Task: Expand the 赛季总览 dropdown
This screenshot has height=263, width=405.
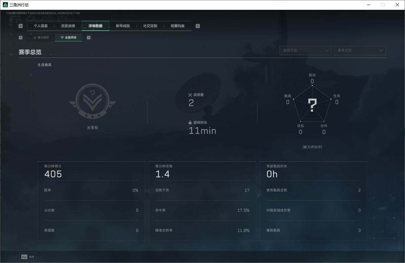Action: (x=360, y=51)
